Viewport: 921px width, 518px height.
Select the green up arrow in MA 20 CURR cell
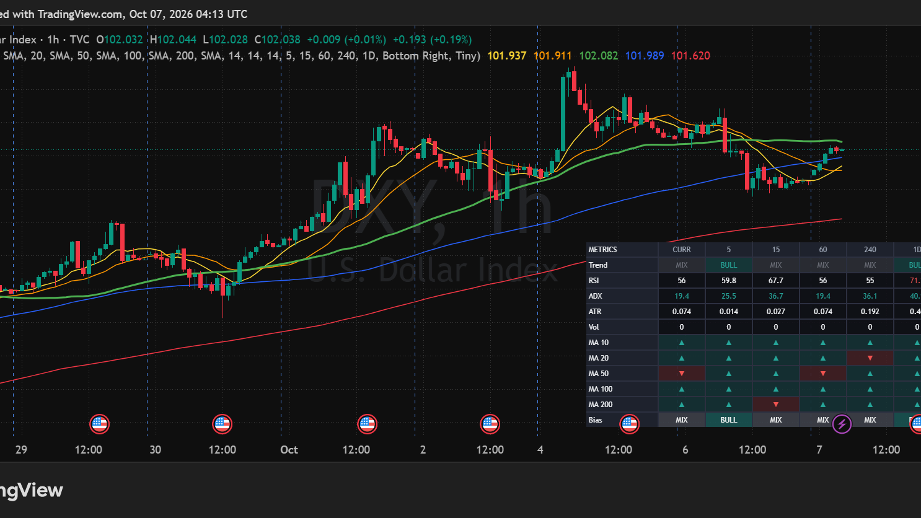[682, 358]
